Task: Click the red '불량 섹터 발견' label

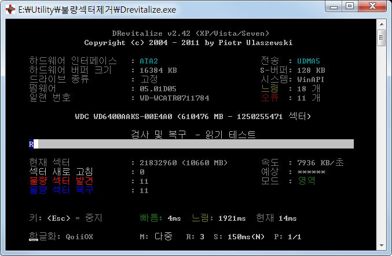Action: [x=61, y=181]
